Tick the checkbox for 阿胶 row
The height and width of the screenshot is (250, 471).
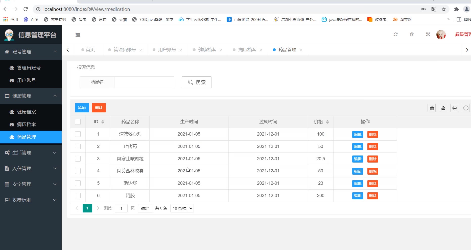pyautogui.click(x=78, y=196)
